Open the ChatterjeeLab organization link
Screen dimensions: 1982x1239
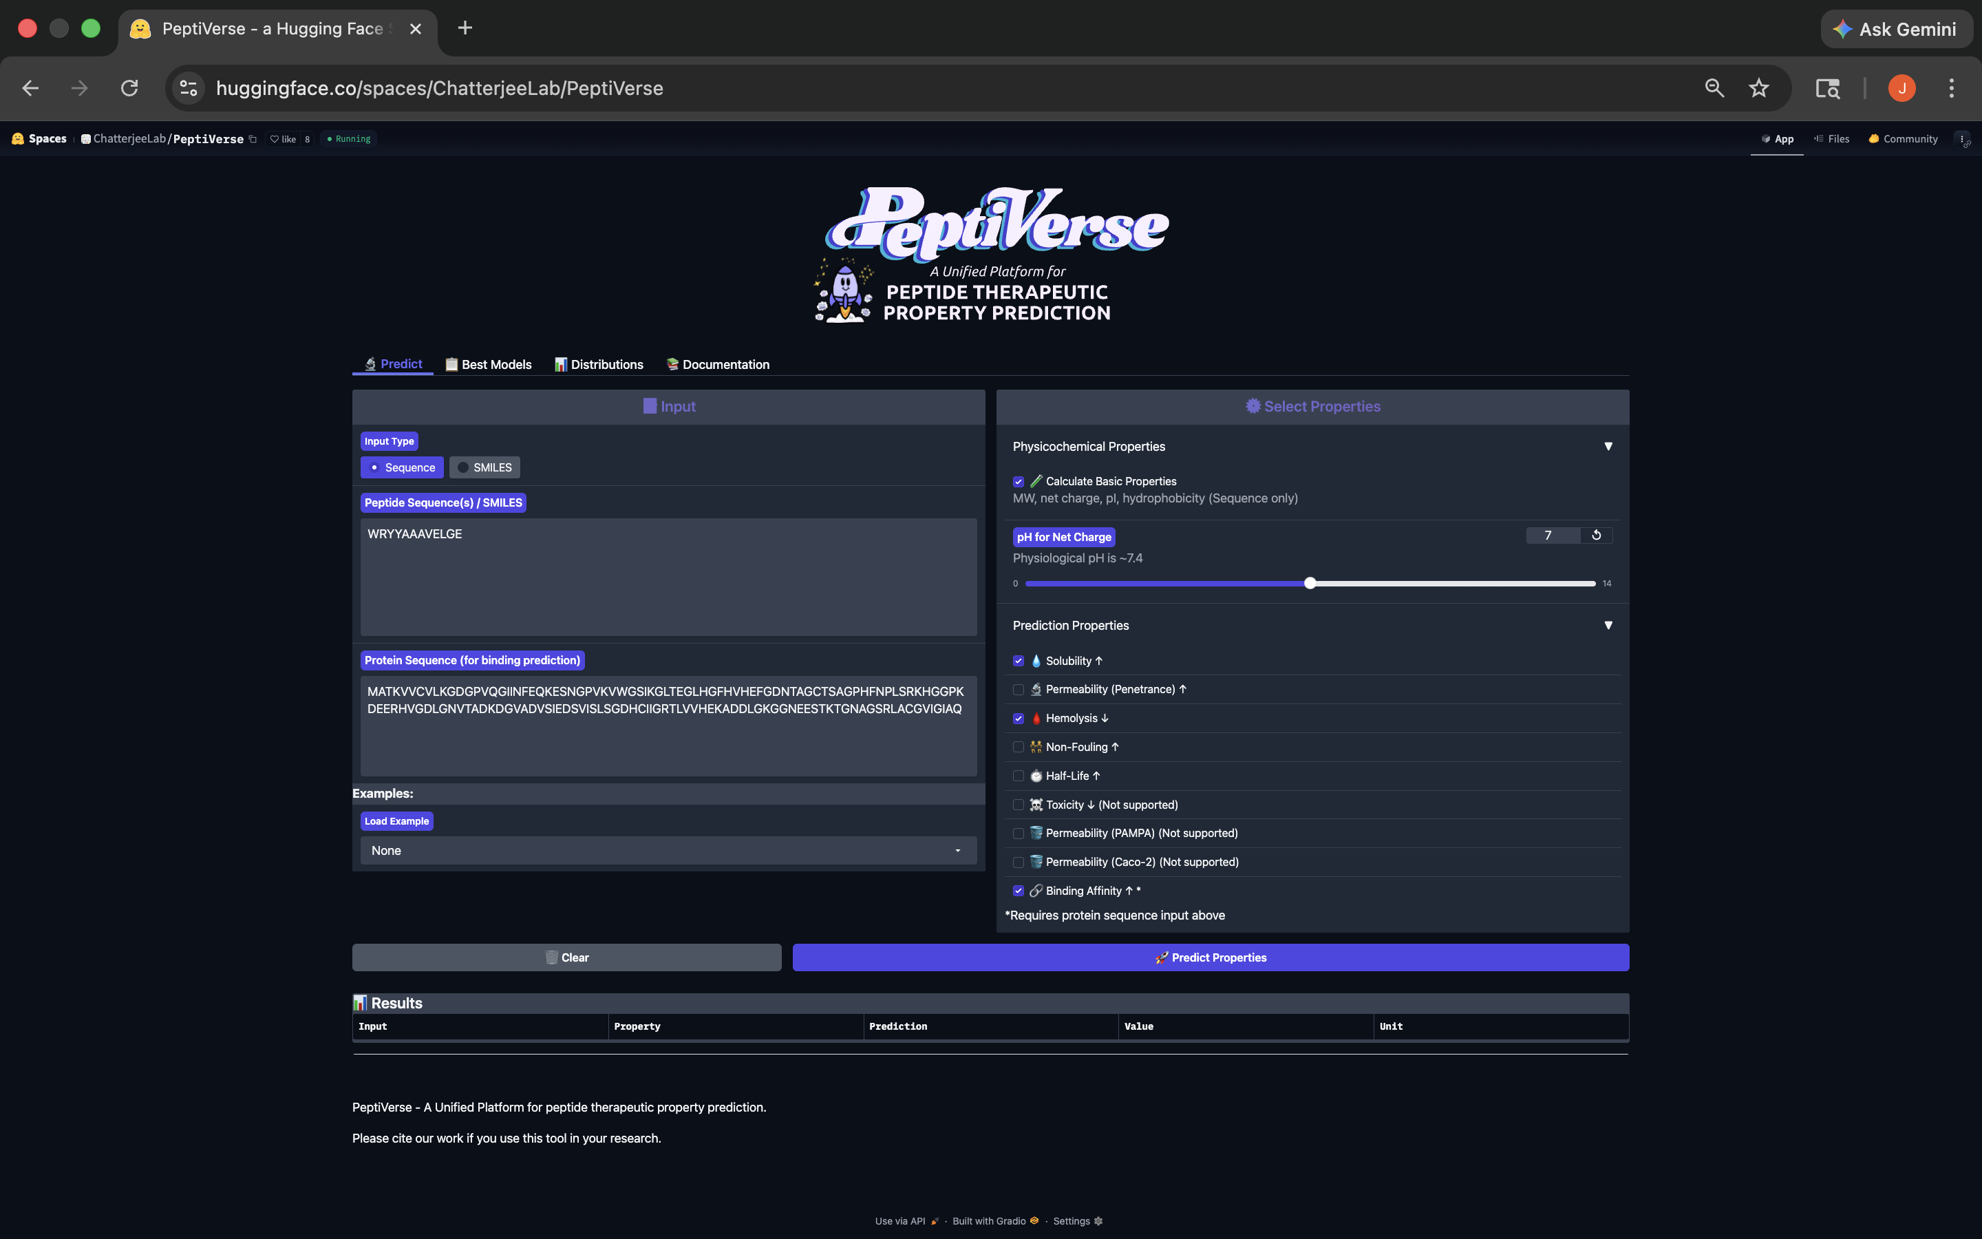click(129, 138)
